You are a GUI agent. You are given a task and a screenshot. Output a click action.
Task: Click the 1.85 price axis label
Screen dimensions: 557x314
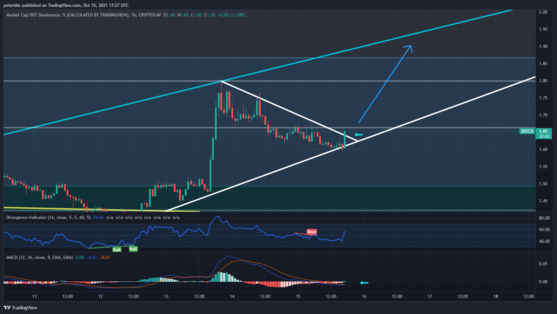tap(543, 64)
